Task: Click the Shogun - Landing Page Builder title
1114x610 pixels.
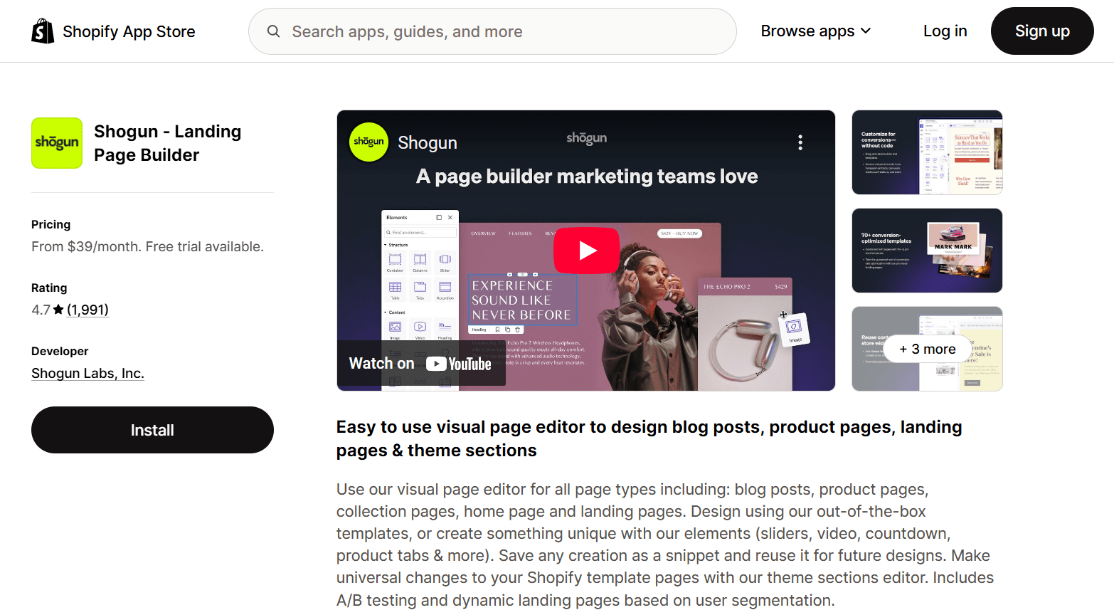Action: [x=167, y=143]
